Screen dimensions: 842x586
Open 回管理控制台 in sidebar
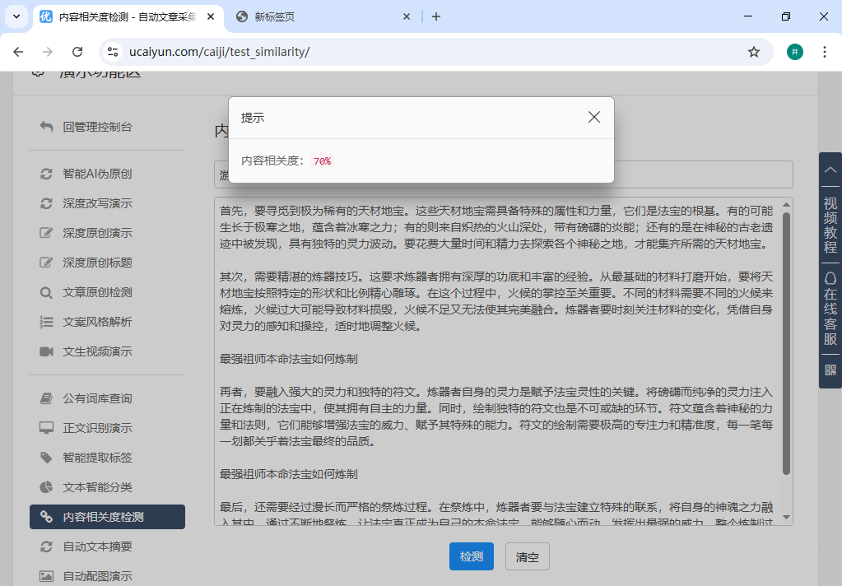click(97, 127)
